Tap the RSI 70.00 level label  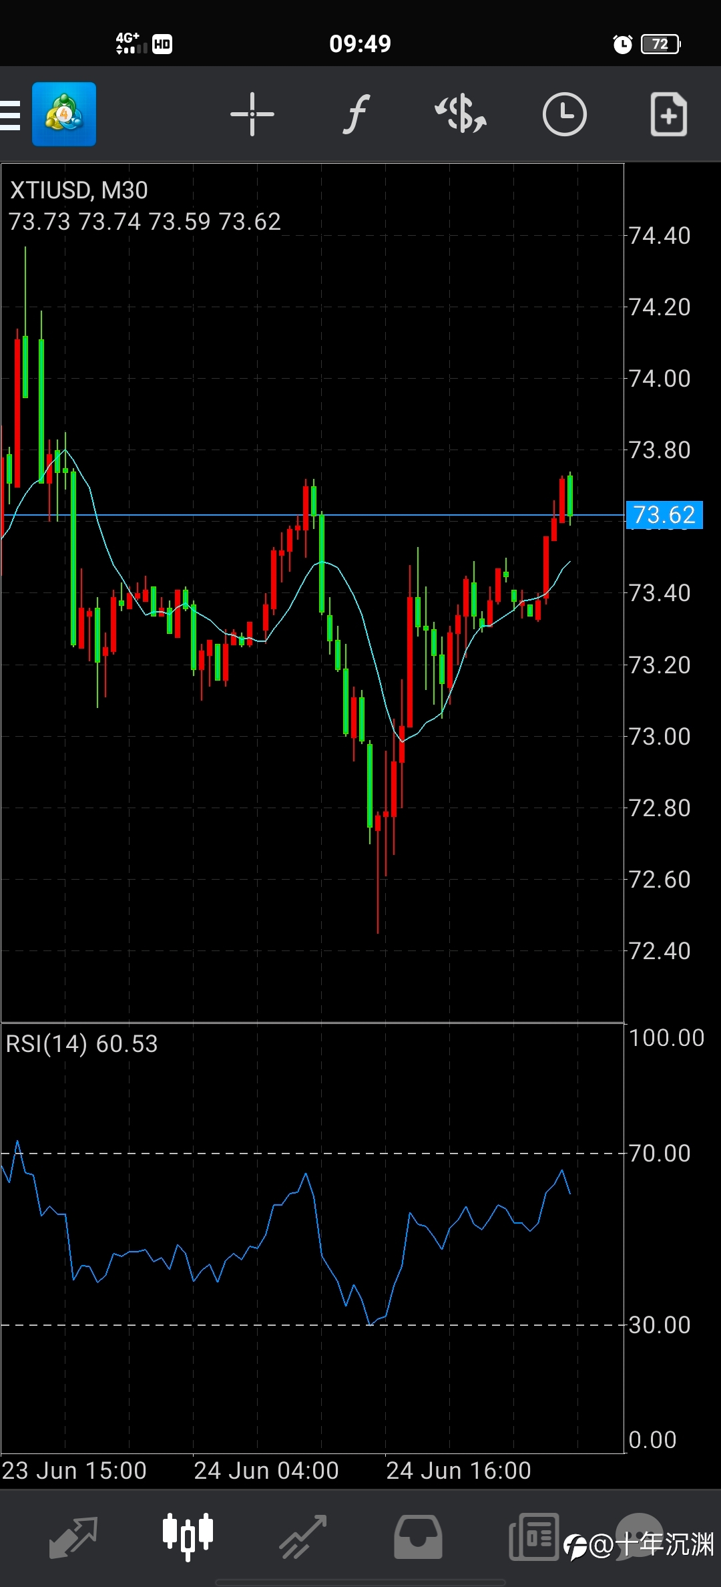tap(660, 1154)
